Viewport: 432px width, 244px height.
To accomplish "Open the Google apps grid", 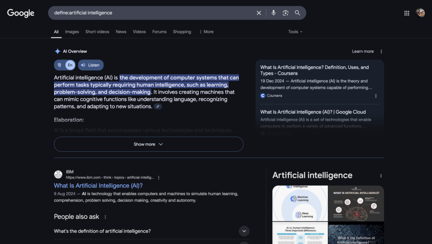I will tap(407, 13).
